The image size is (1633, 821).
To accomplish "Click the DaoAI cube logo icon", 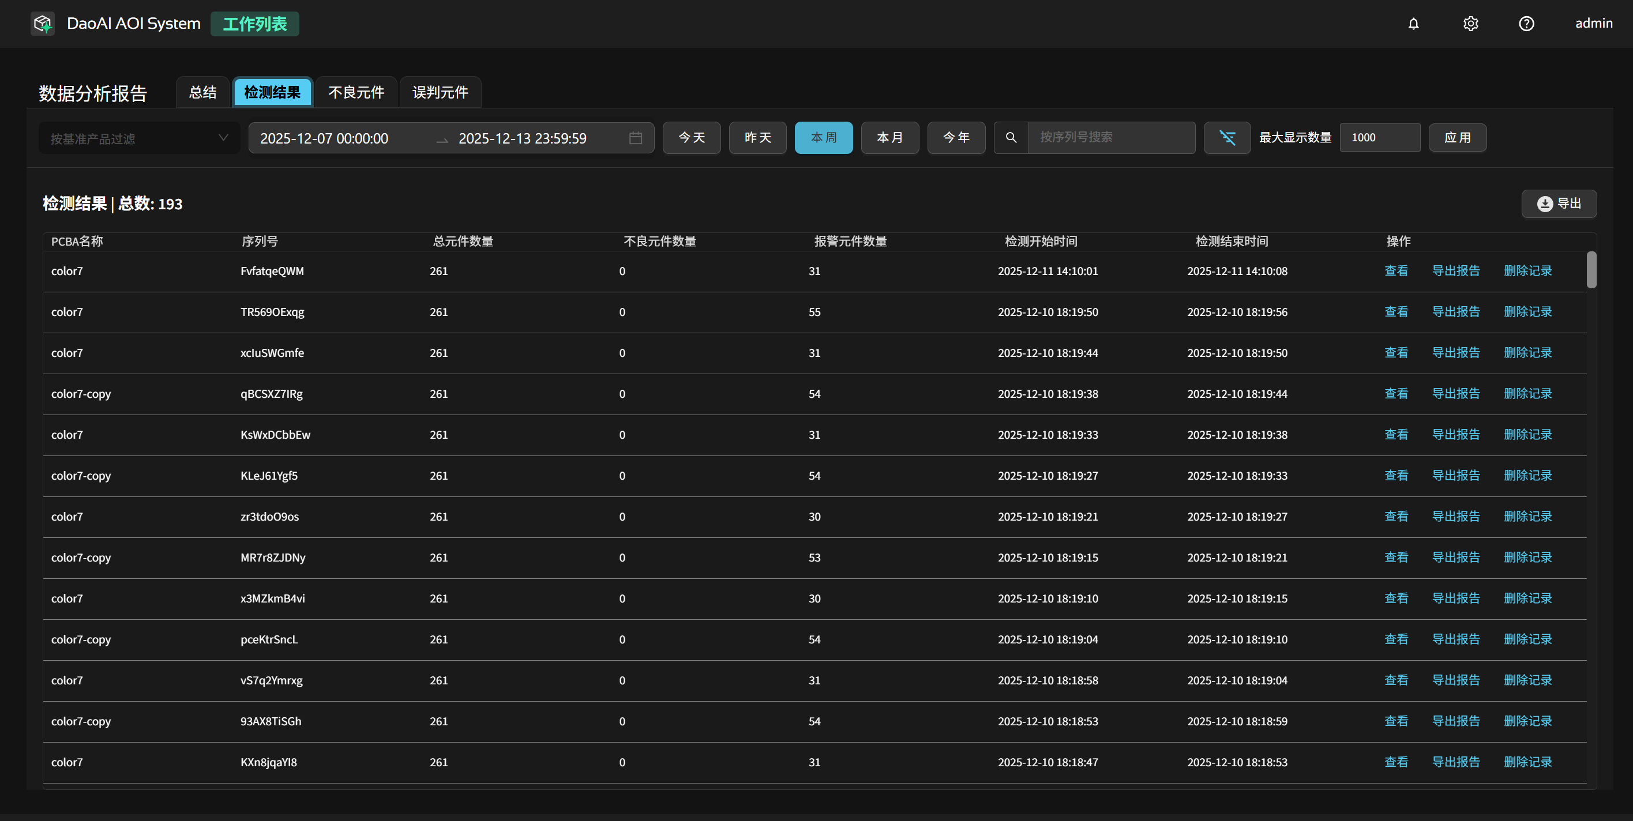I will (x=43, y=24).
